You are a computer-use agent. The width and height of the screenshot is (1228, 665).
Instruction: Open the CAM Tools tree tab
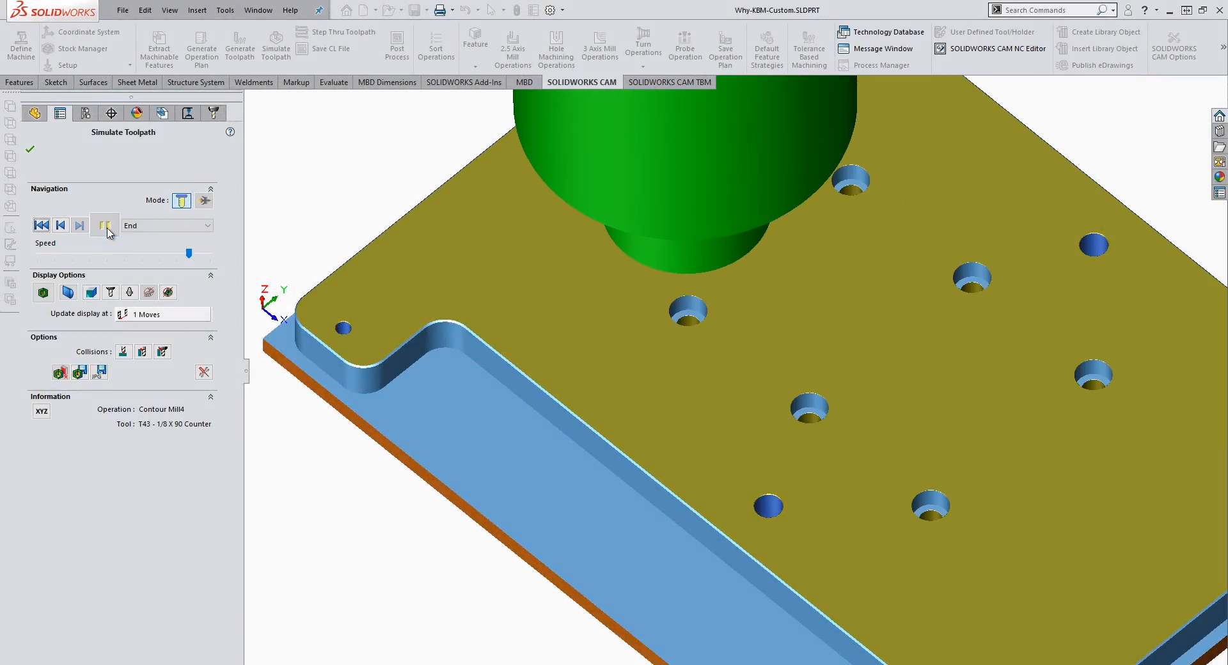(214, 113)
